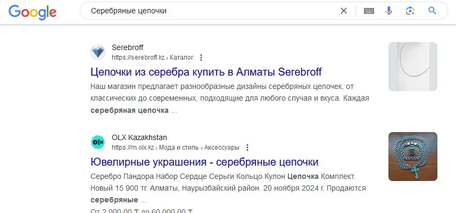Click the Serebroff site name
Viewport: 456px width, 213px height.
(127, 47)
